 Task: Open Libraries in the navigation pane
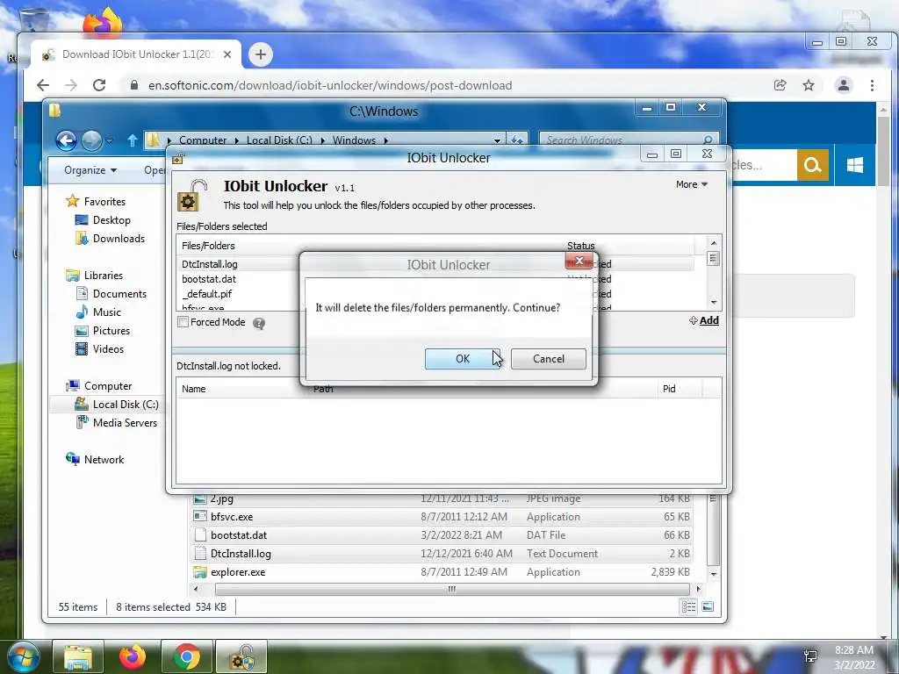[x=104, y=276]
